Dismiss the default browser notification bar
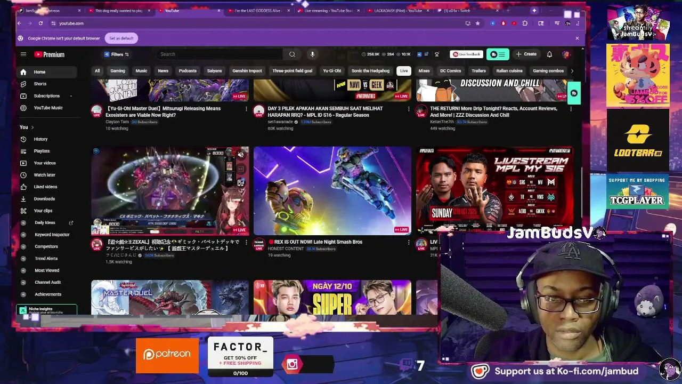682x384 pixels. (577, 38)
